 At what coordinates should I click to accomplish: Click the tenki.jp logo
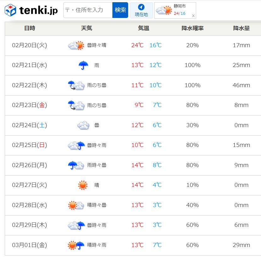pos(31,10)
